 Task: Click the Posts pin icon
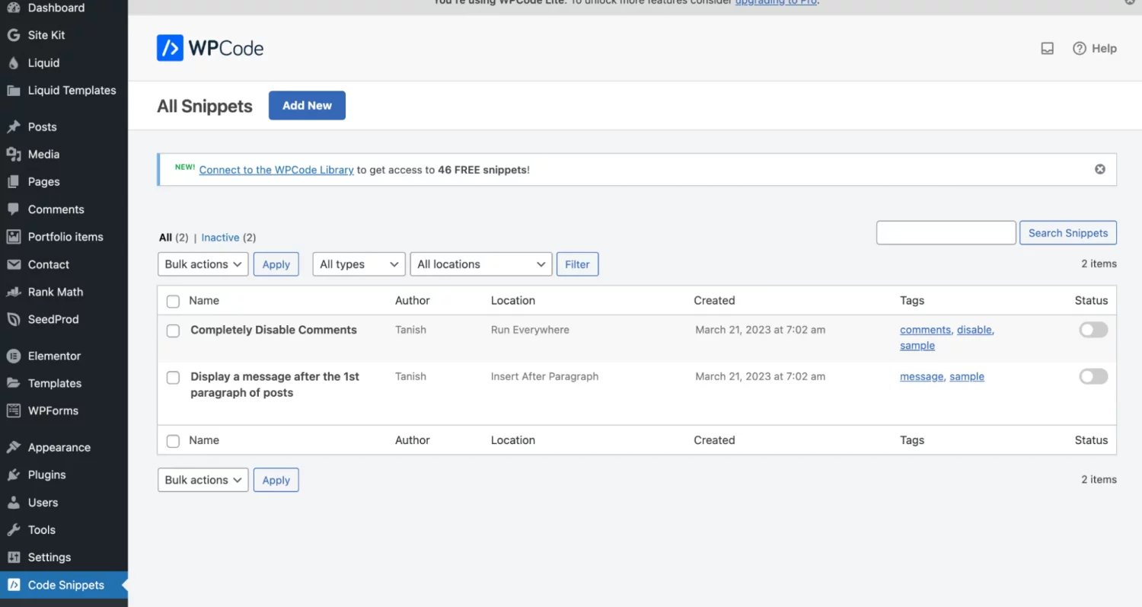(13, 126)
